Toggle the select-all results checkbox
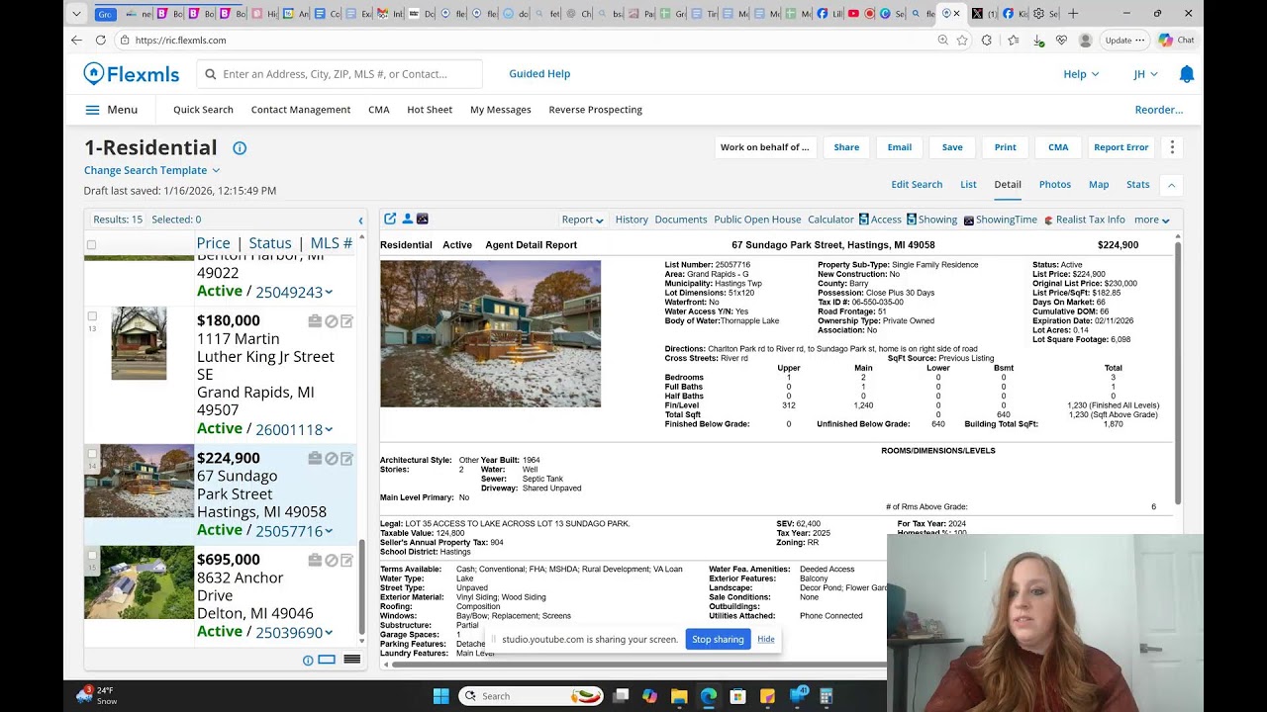 tap(91, 244)
